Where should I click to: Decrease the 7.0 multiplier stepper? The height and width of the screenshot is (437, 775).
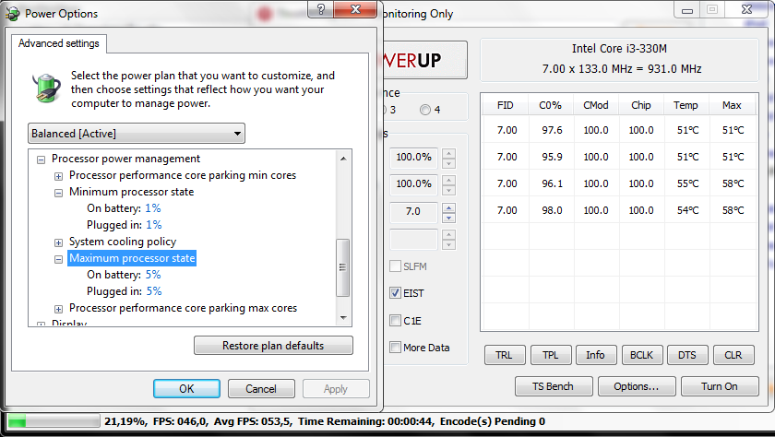pos(448,218)
